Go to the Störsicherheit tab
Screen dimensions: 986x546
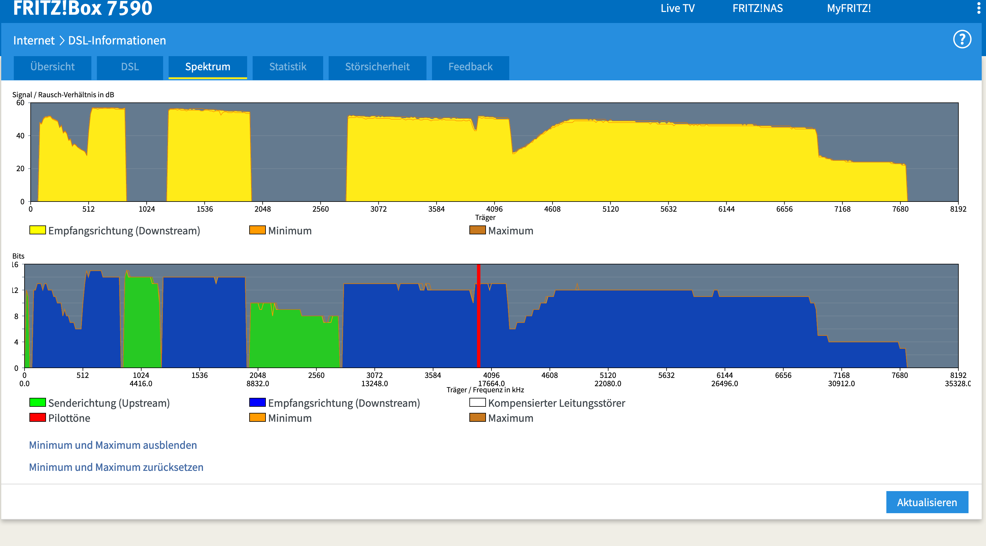pos(377,67)
